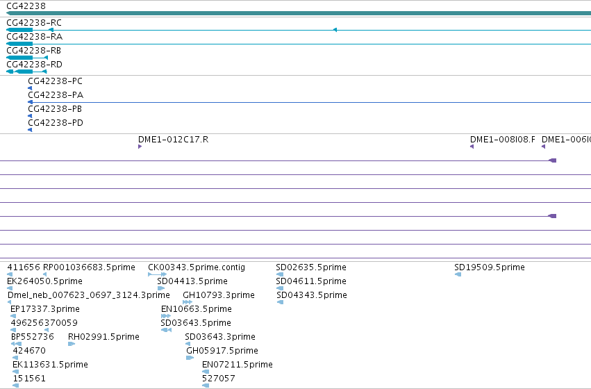Click the GH10793.3prime EST arrows

pyautogui.click(x=188, y=302)
